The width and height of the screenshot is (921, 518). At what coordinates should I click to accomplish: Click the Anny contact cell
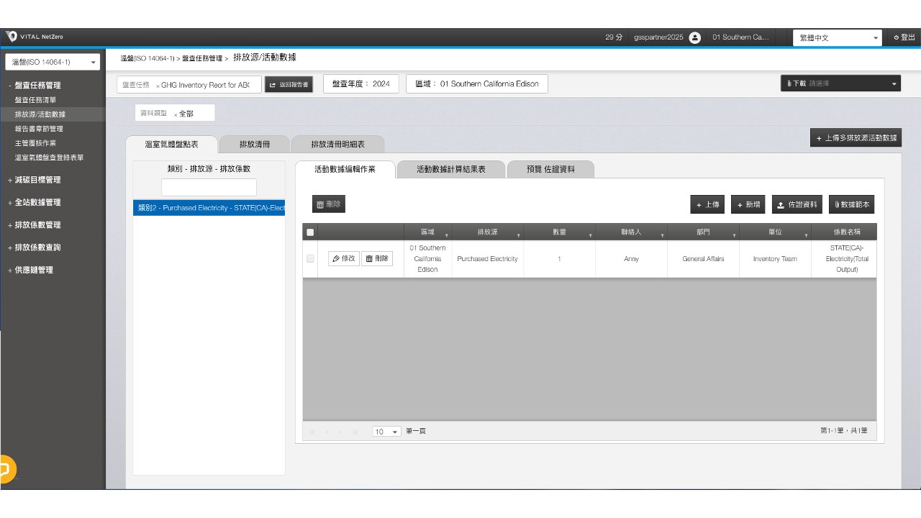point(631,259)
